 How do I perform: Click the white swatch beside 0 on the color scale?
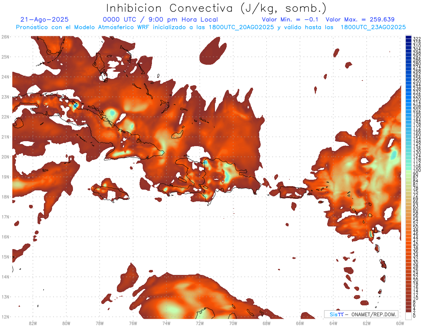[x=408, y=315]
